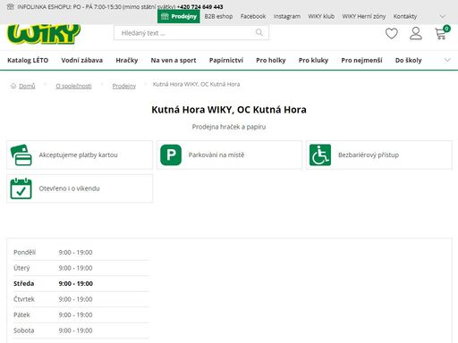Go to Prodejny breadcrumb
Screen dimensions: 458x343
[x=124, y=86]
